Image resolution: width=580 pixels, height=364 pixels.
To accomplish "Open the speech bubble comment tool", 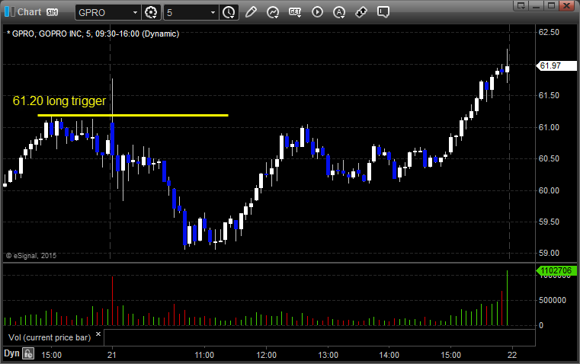I will [x=383, y=12].
